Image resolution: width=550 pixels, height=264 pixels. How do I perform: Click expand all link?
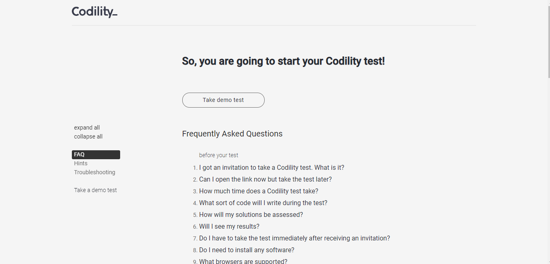87,128
